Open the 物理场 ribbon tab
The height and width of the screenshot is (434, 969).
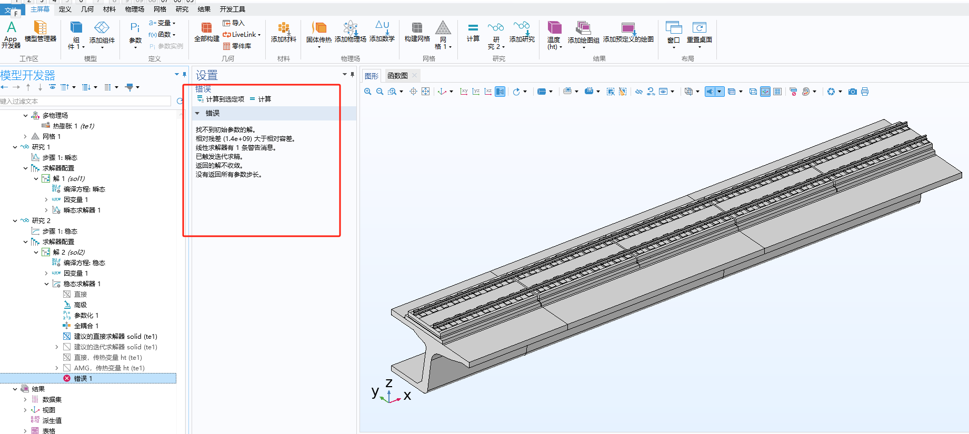[135, 9]
